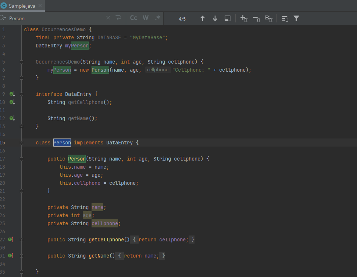This screenshot has width=357, height=277.
Task: Collapse the DataEntry interface at line 9
Action: click(x=21, y=94)
